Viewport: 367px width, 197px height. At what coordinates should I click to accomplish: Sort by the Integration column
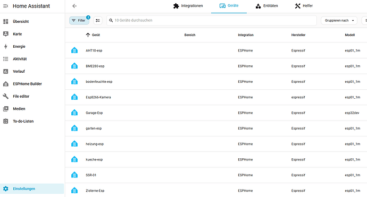(246, 35)
